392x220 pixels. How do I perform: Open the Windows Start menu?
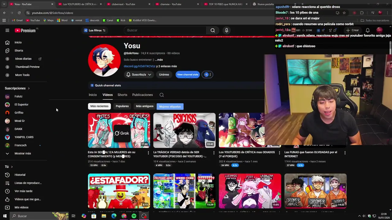[5, 216]
